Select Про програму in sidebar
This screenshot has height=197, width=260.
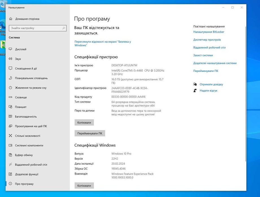tap(24, 184)
